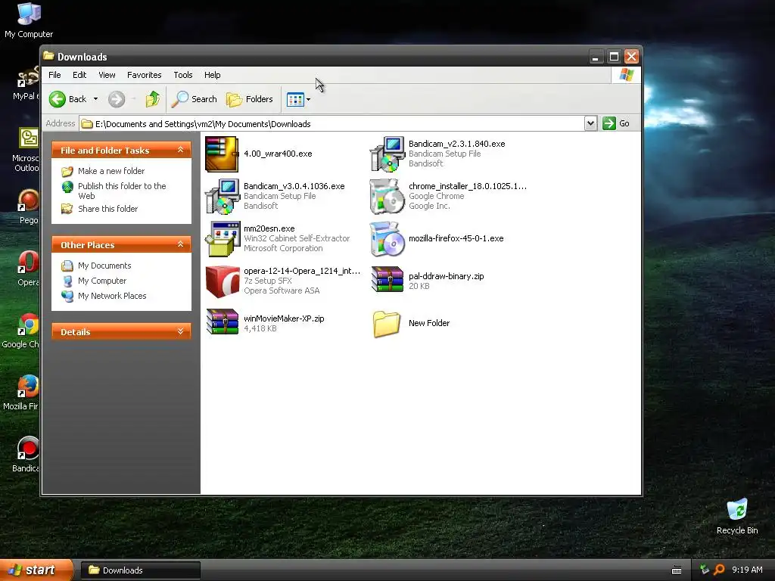This screenshot has height=581, width=775.
Task: Open My Network Places link
Action: tap(112, 296)
